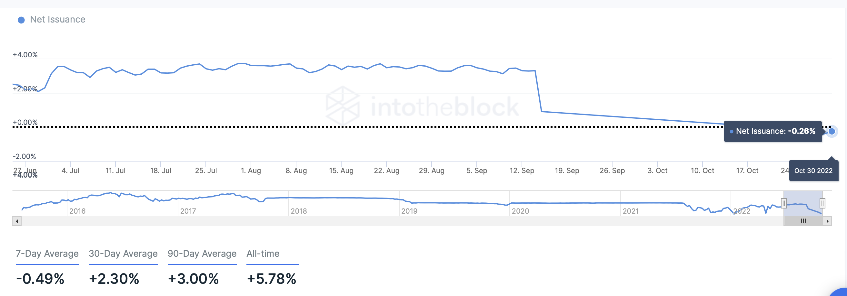847x296 pixels.
Task: Click the left navigator range handle
Action: click(783, 203)
